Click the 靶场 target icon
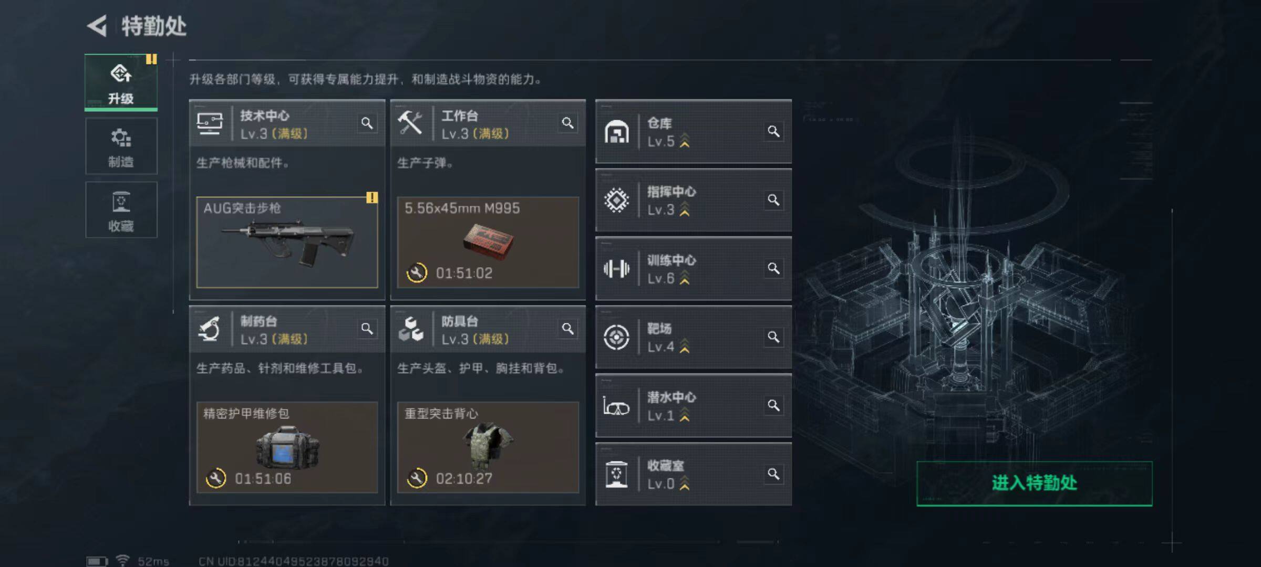 [x=616, y=337]
